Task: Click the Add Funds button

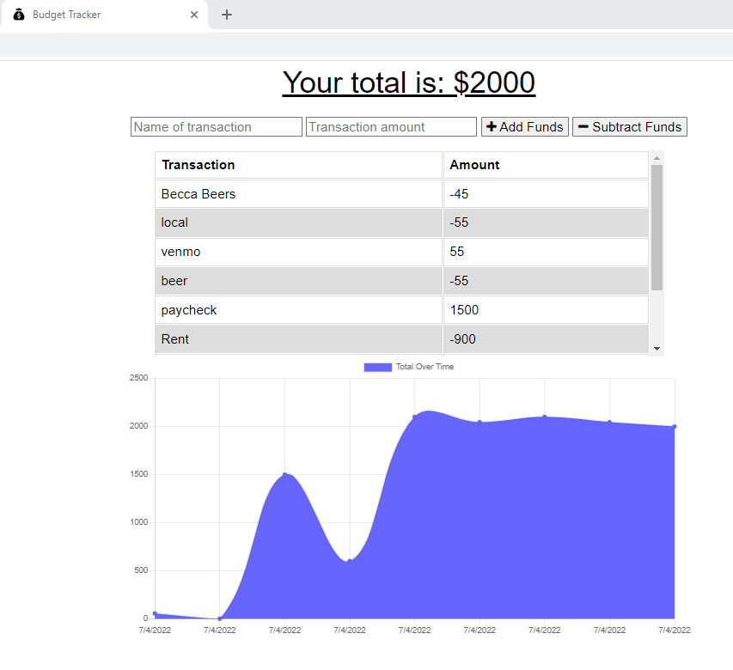Action: tap(524, 126)
